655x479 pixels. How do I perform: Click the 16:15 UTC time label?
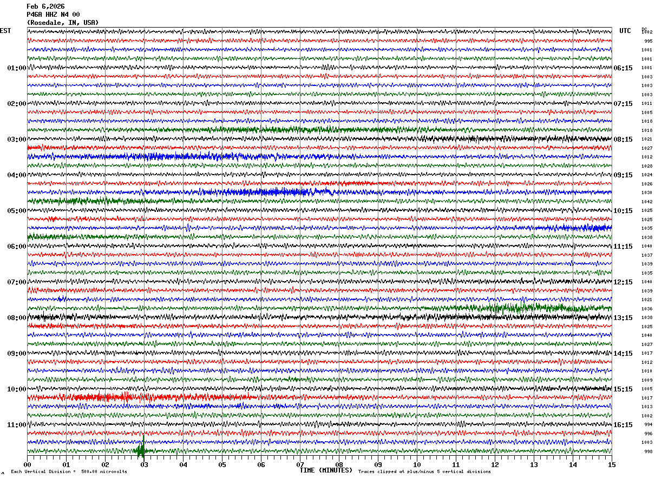point(624,425)
